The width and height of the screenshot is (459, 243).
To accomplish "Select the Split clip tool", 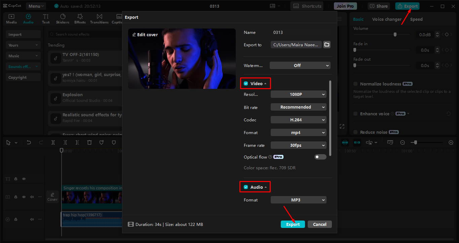I will tap(53, 142).
